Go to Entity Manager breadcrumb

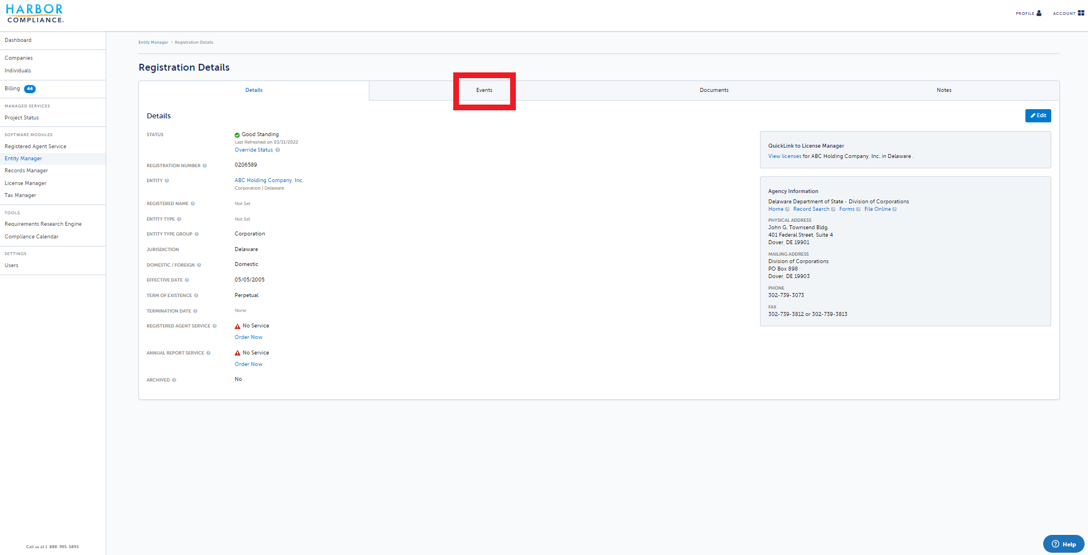click(x=153, y=43)
